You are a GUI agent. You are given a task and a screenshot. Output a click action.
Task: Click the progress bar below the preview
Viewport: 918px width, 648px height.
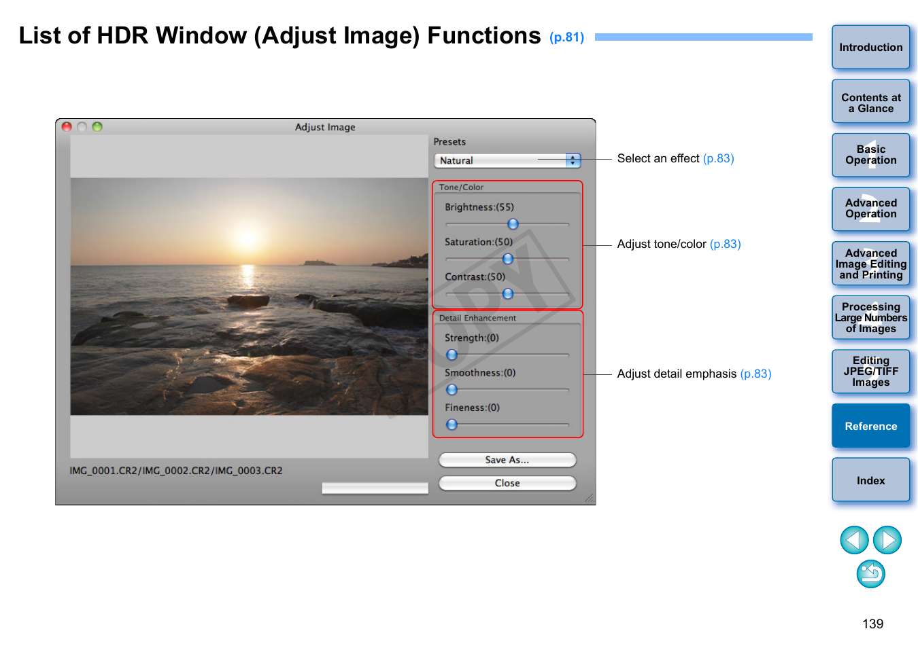(x=375, y=488)
